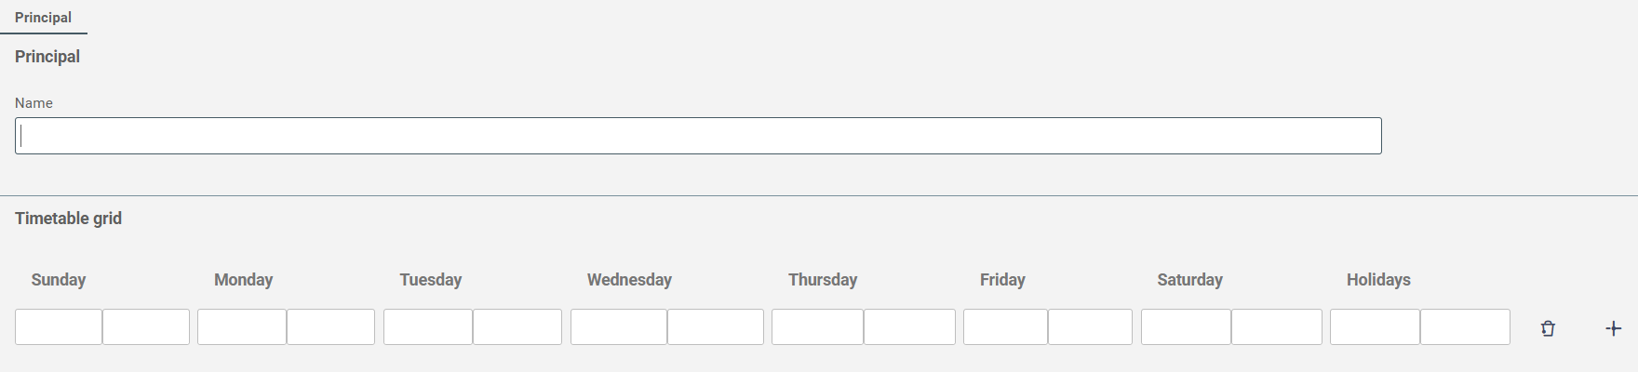This screenshot has height=372, width=1638.
Task: Select the second Wednesday time field
Action: [716, 327]
